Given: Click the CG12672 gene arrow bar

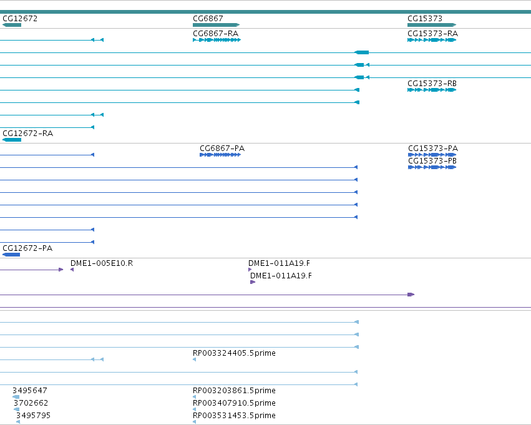Looking at the screenshot, I should click(12, 25).
